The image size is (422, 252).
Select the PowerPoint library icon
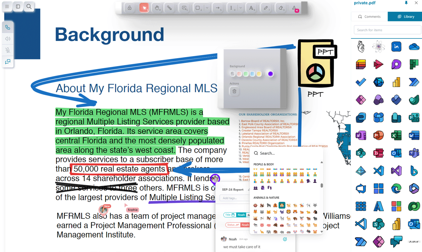coord(378,135)
